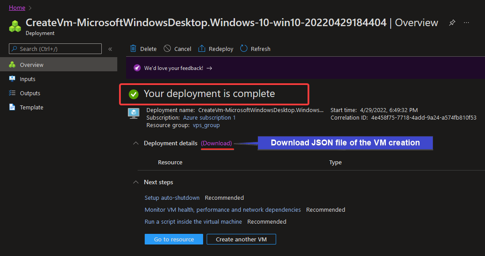
Task: Open the vps_group resource group link
Action: point(206,125)
